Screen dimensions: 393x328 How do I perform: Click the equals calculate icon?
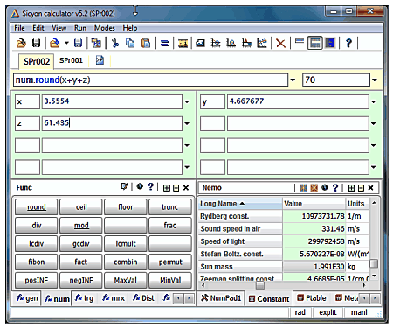[165, 44]
